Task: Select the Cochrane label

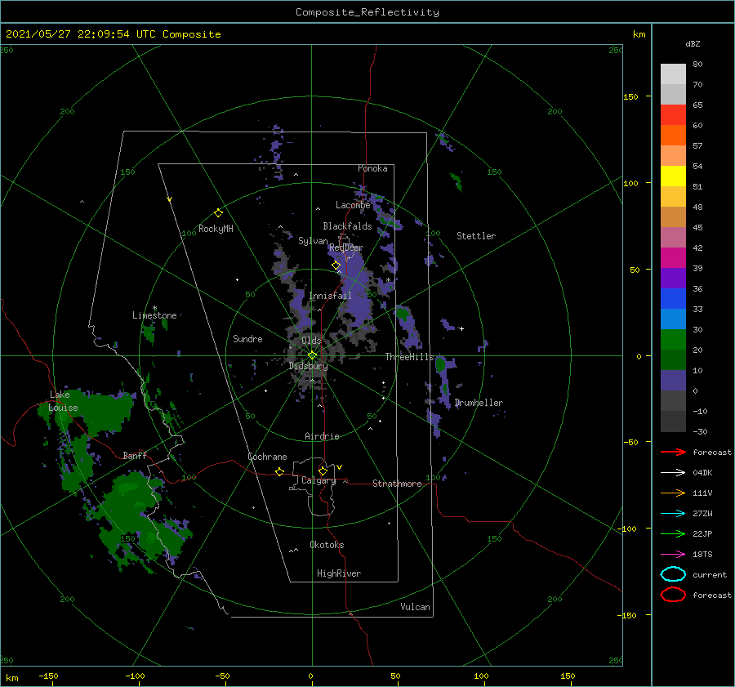Action: coord(267,457)
